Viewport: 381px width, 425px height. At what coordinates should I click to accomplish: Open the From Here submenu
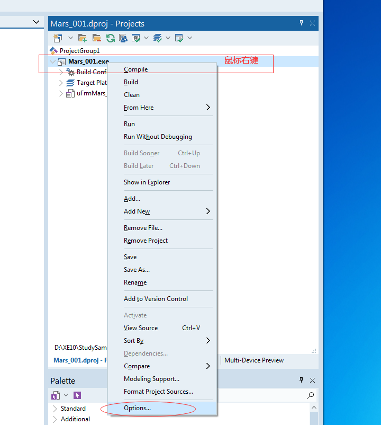162,108
